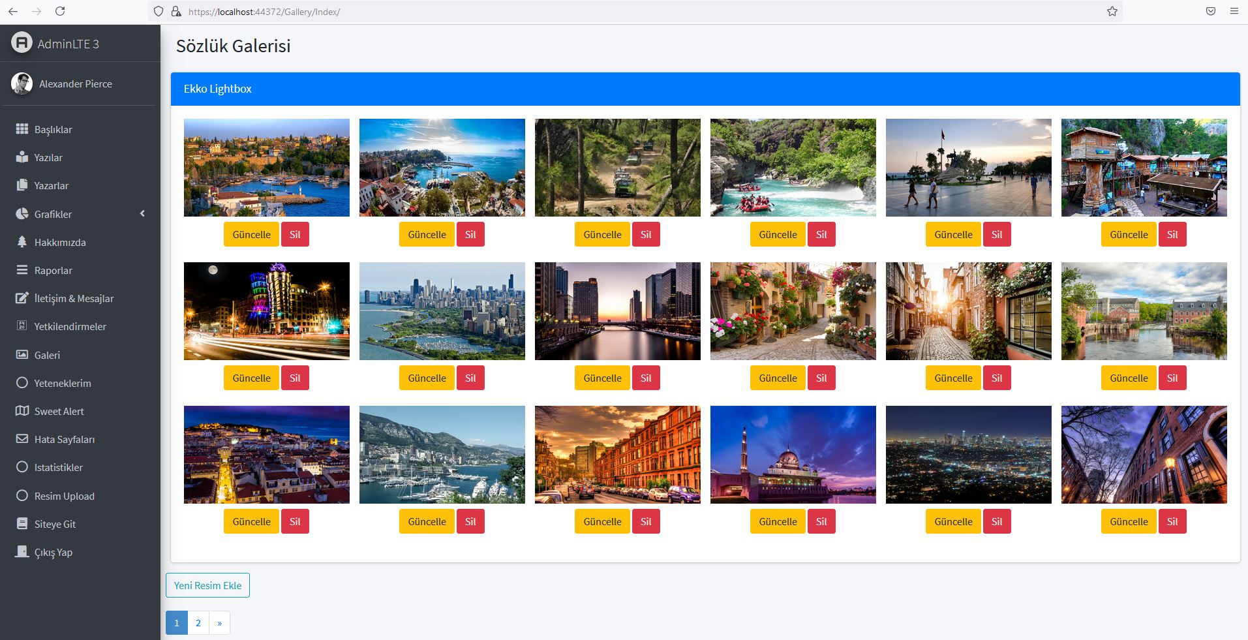Click the Hata Sayfaları envelope icon
Screen dimensions: 1248x640
pyautogui.click(x=22, y=439)
